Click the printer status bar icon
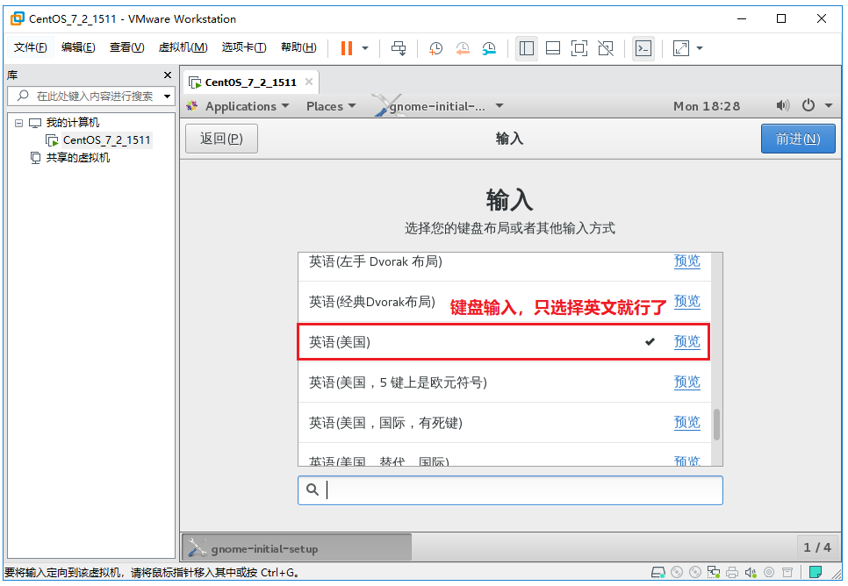The width and height of the screenshot is (848, 586). tap(732, 573)
